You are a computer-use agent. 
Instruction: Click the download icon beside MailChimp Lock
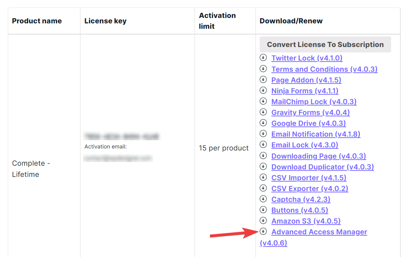pyautogui.click(x=263, y=101)
